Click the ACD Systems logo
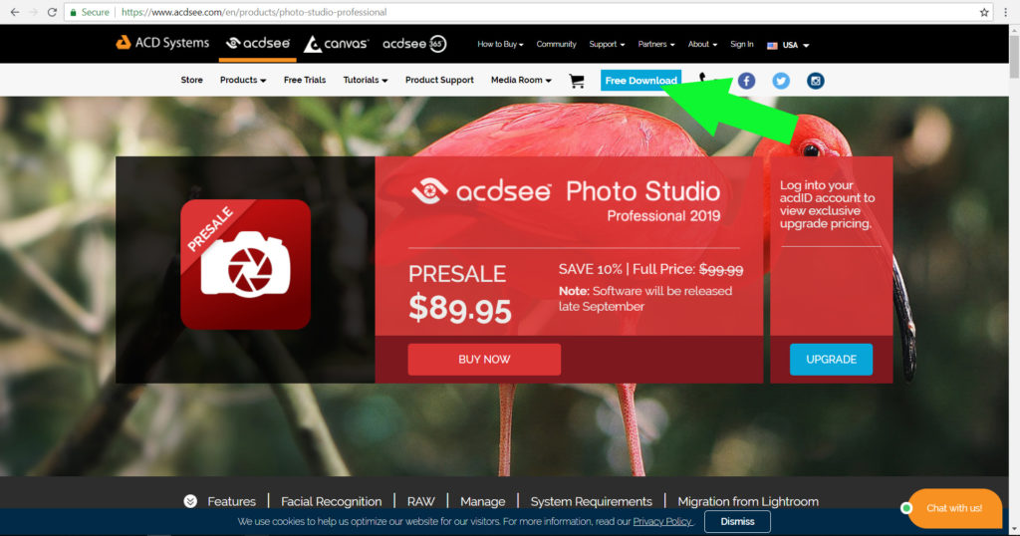Viewport: 1020px width, 536px height. click(x=162, y=43)
